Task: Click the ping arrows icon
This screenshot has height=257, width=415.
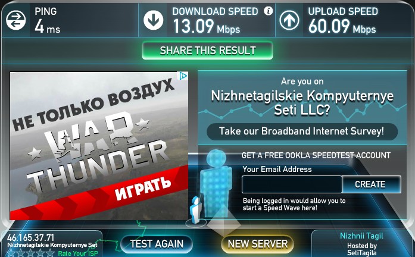Action: 16,20
